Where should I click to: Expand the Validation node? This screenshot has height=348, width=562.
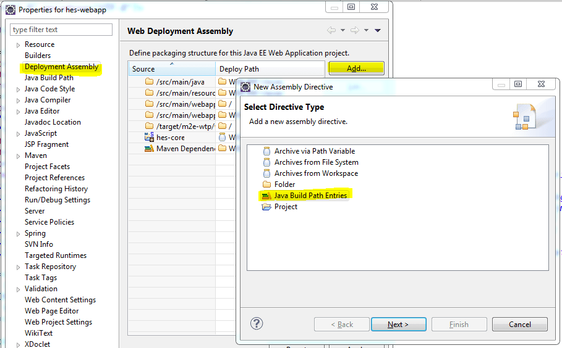(x=18, y=289)
